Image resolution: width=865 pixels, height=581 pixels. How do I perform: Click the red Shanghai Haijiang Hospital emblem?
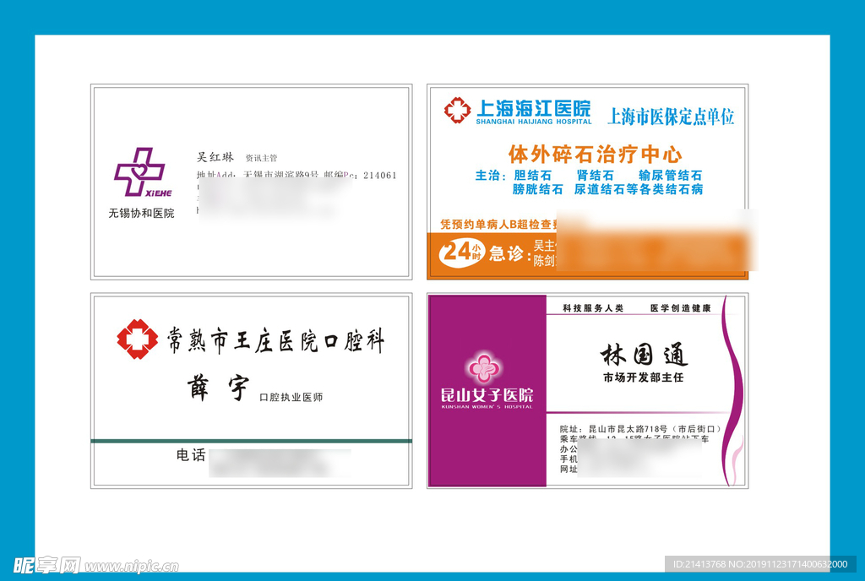457,110
